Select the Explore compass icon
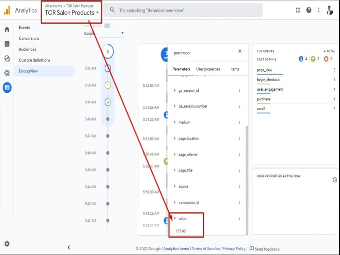This screenshot has width=340, height=255. tap(7, 58)
